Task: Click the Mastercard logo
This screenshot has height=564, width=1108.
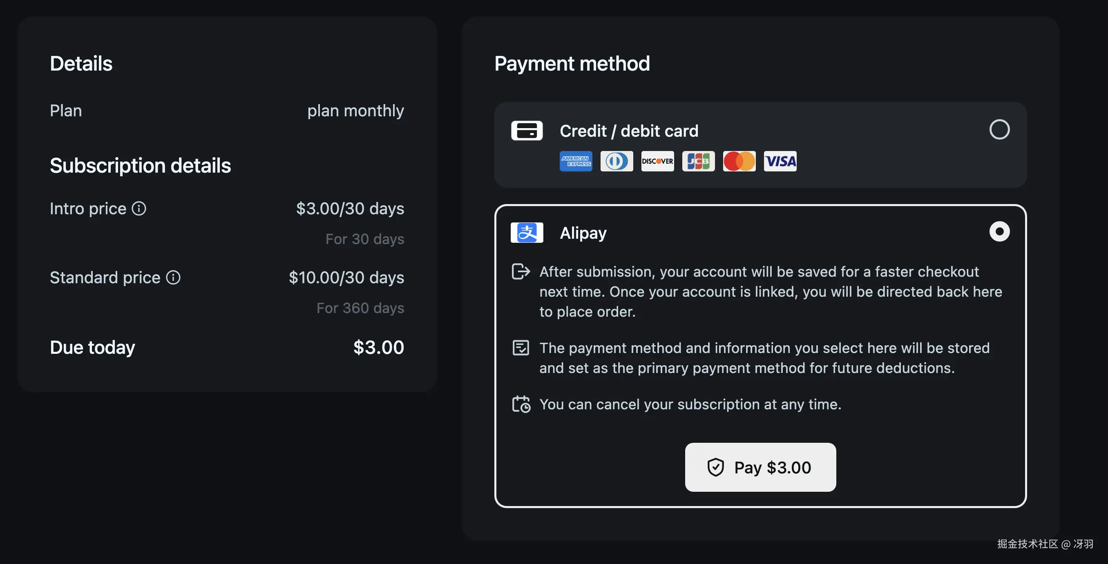Action: pos(739,161)
